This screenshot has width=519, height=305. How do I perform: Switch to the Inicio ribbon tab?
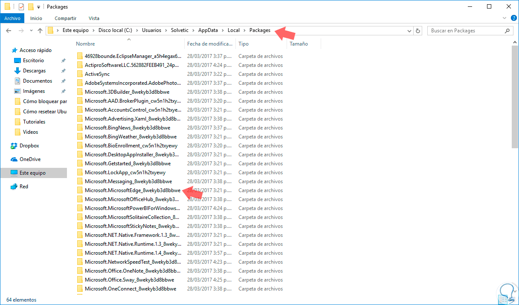(36, 18)
